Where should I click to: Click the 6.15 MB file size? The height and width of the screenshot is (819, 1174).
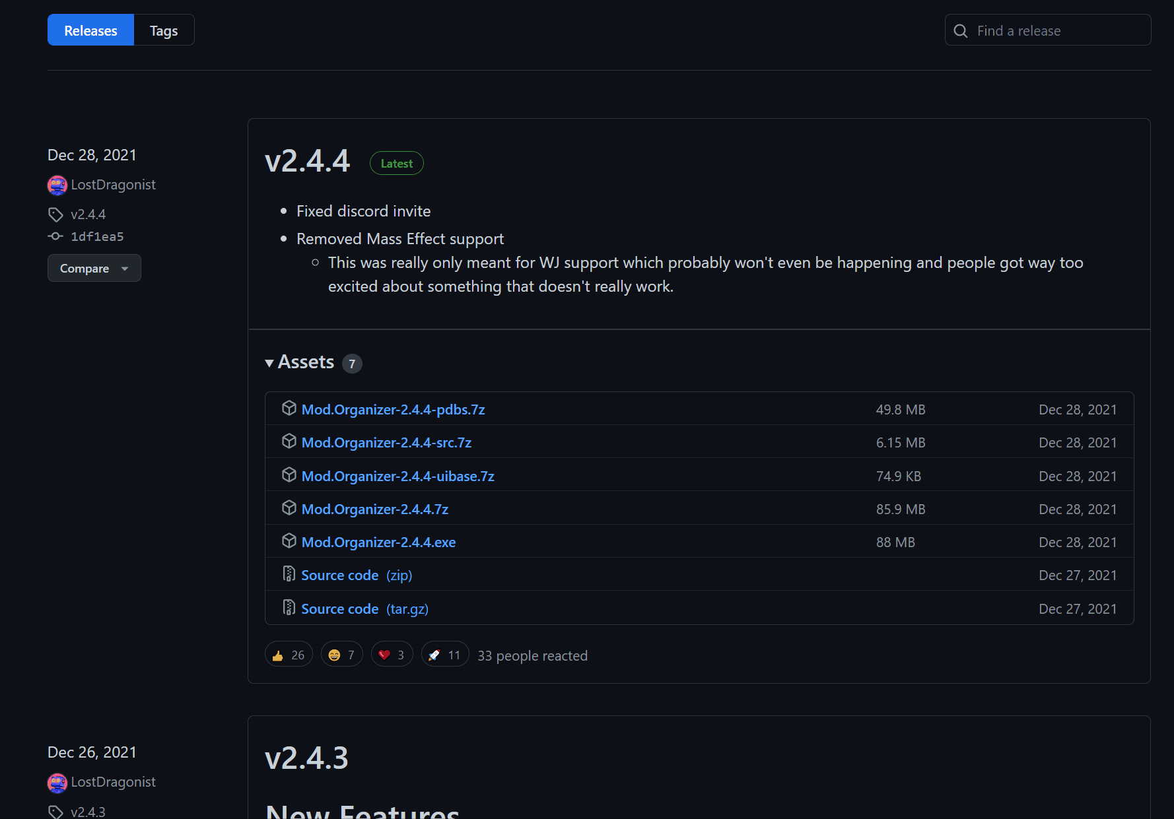tap(901, 443)
